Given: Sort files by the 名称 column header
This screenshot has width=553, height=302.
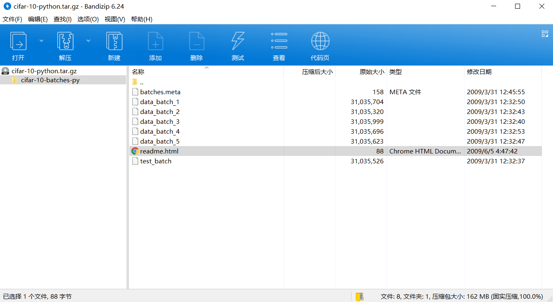Looking at the screenshot, I should point(138,71).
